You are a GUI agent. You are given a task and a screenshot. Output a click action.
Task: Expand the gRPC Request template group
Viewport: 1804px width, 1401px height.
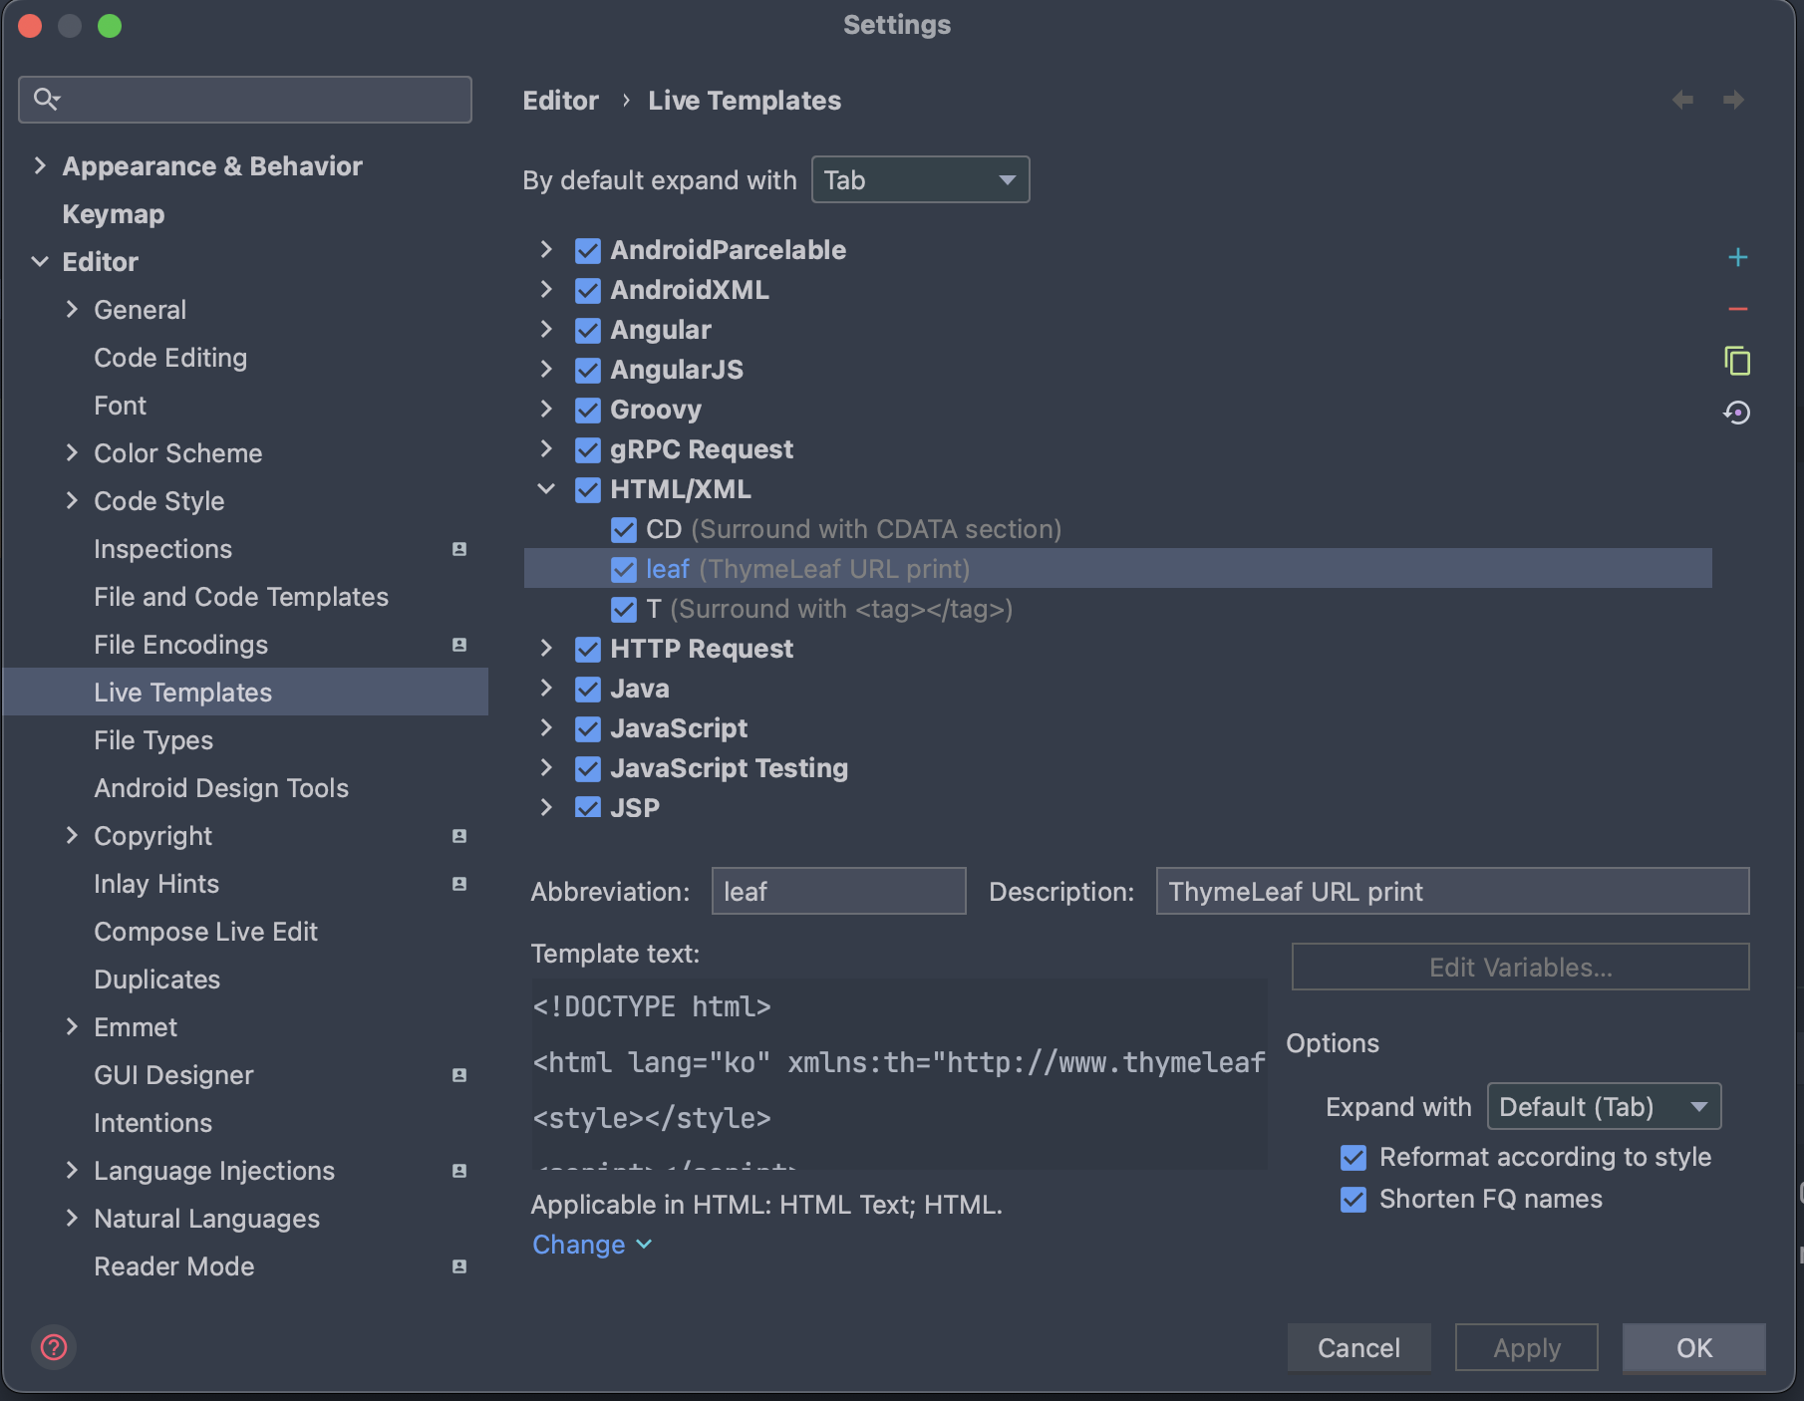pyautogui.click(x=546, y=448)
